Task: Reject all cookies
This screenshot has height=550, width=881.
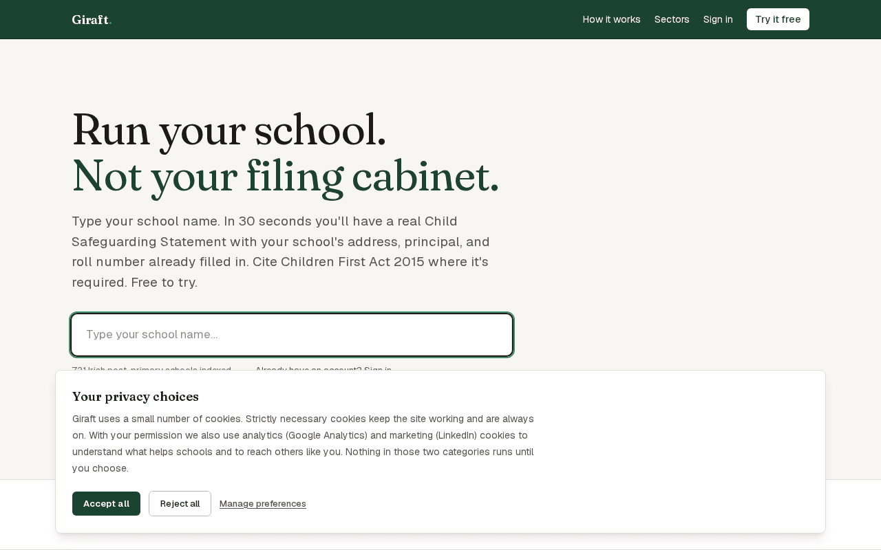Action: coord(180,503)
